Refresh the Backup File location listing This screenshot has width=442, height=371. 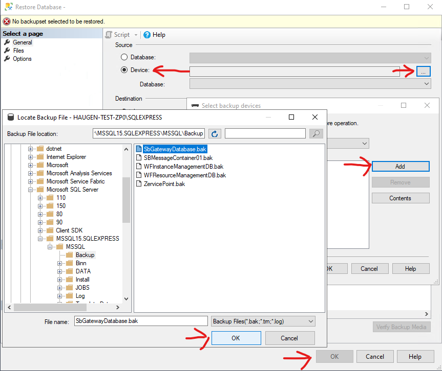(214, 133)
